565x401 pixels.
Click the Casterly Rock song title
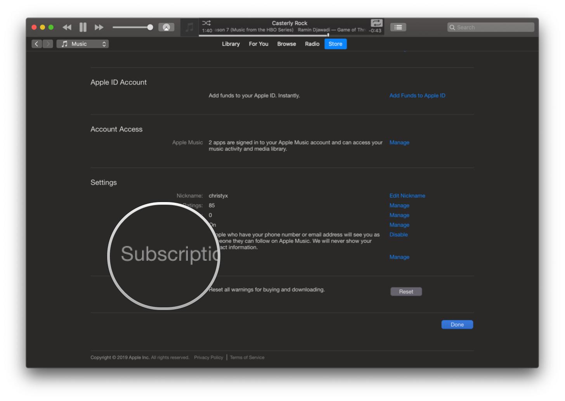(289, 23)
